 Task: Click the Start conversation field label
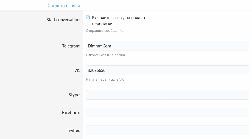pos(63,20)
